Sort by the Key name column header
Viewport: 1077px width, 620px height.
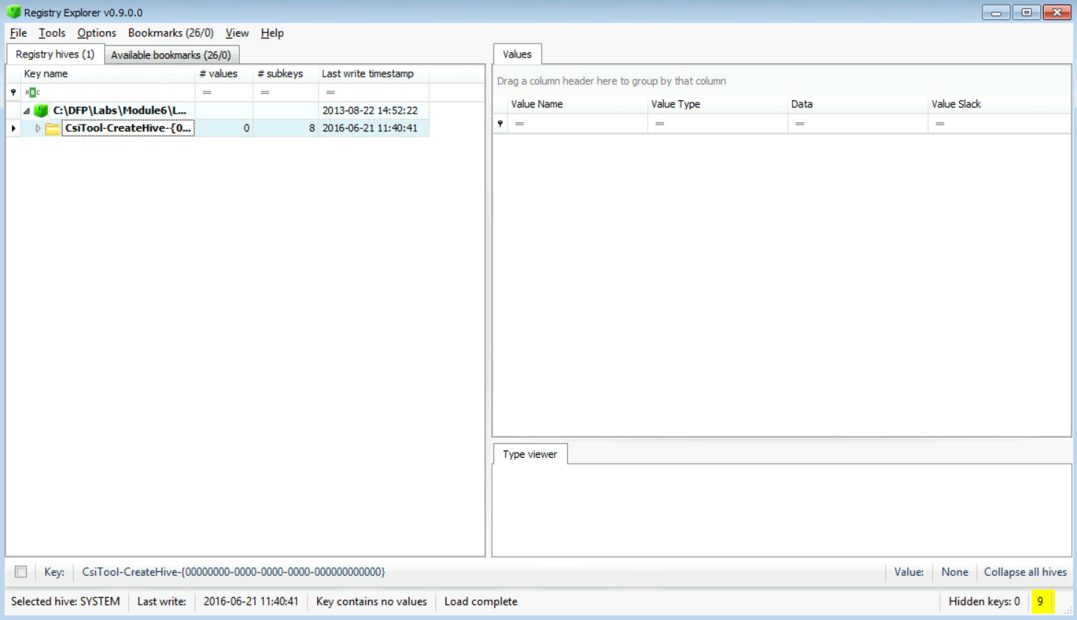click(x=108, y=74)
